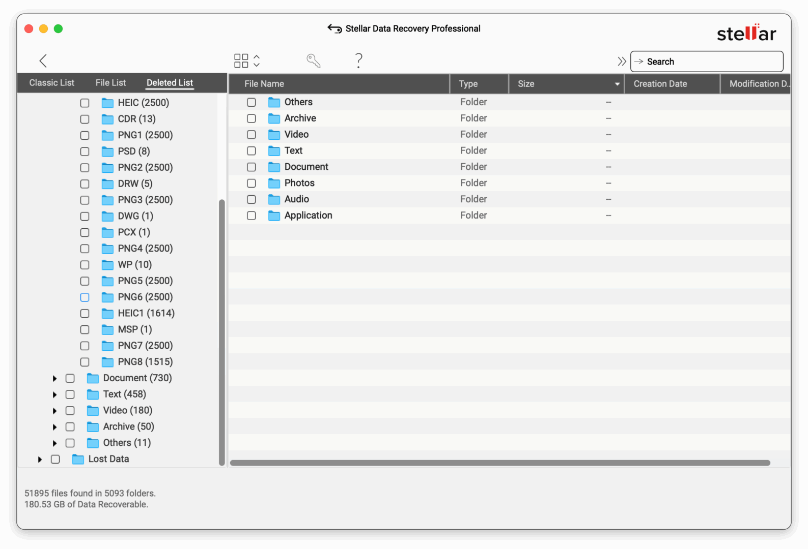808x549 pixels.
Task: Click the DRW (5) folder icon
Action: (x=107, y=184)
